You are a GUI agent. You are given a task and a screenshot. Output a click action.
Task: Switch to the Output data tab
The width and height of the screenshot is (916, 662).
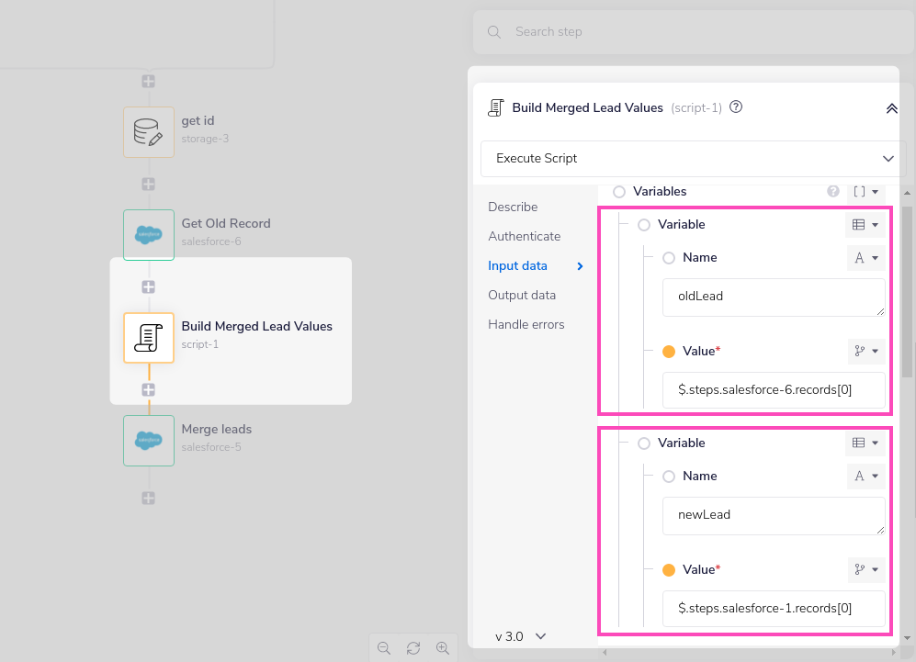[522, 295]
